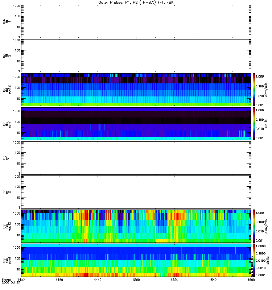
Task: Click the 1600 time axis label
Action: tap(250, 280)
